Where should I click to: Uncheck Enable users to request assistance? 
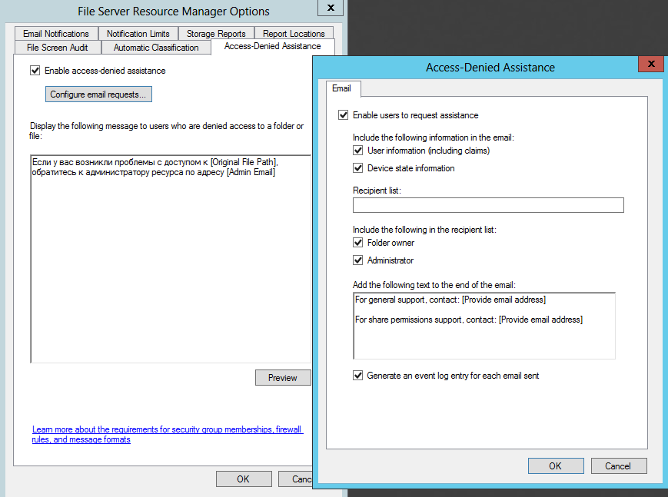343,115
